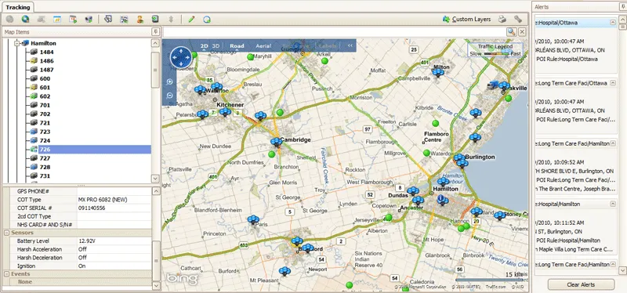Select vehicle 723 in tree
627x293 pixels.
click(45, 132)
